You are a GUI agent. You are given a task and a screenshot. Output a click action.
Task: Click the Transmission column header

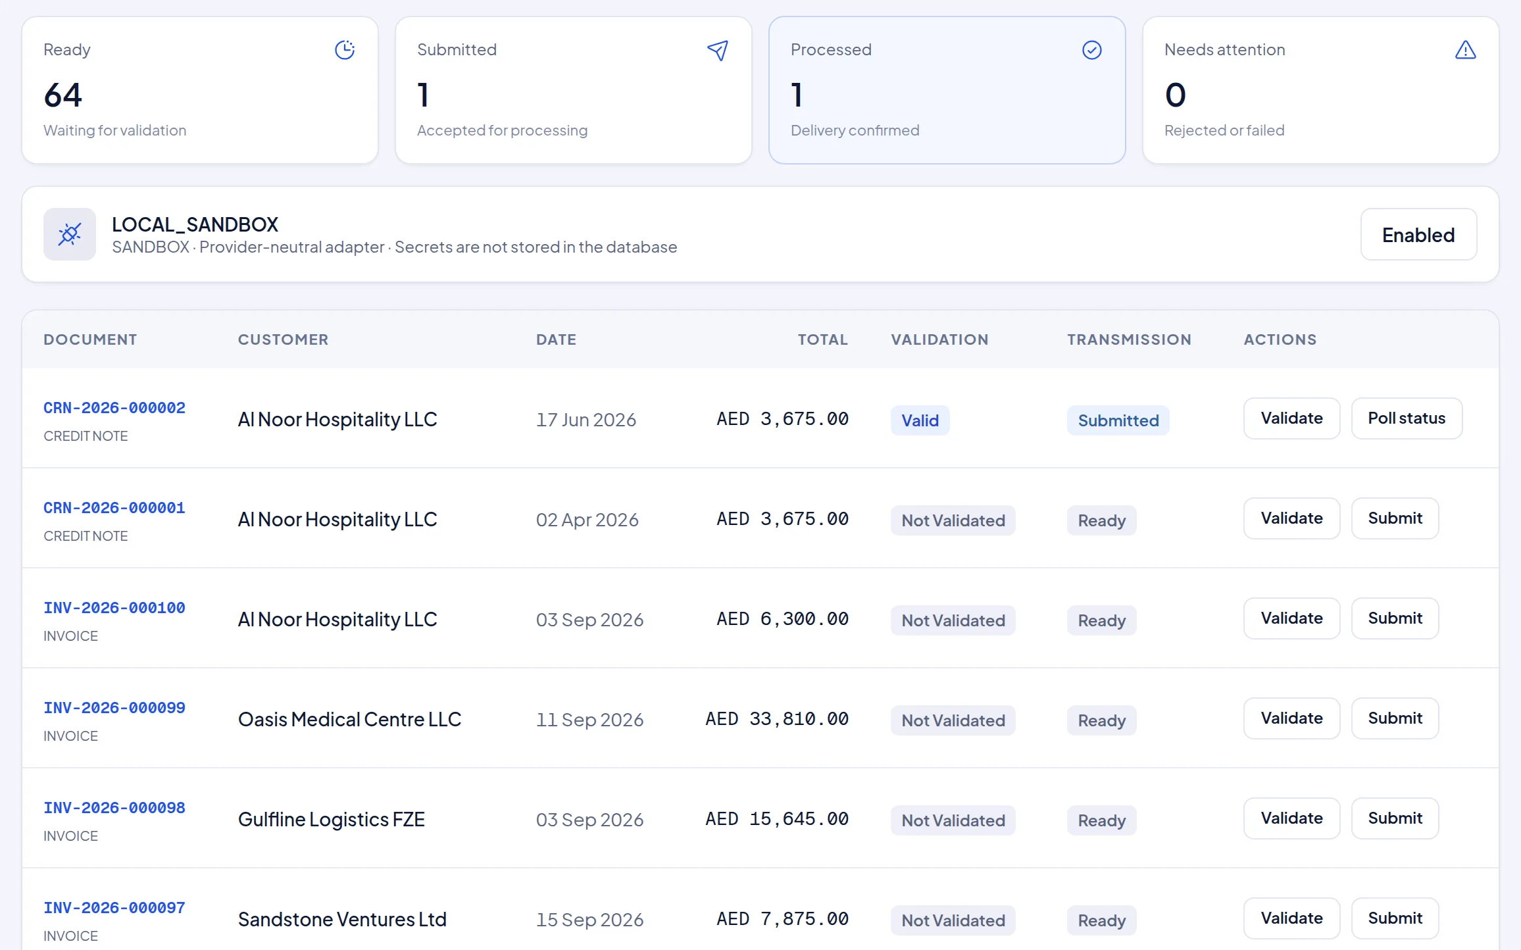pos(1129,339)
